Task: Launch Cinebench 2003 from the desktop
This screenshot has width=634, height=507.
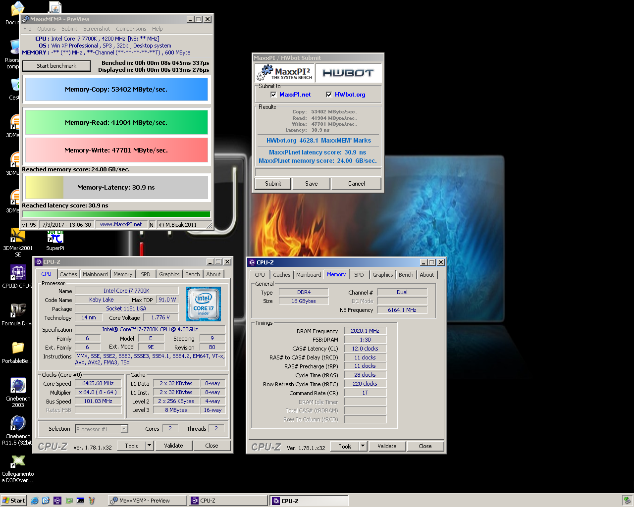Action: click(x=18, y=393)
